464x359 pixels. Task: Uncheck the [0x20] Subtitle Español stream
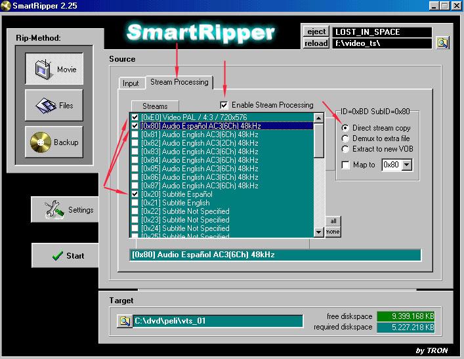click(135, 194)
